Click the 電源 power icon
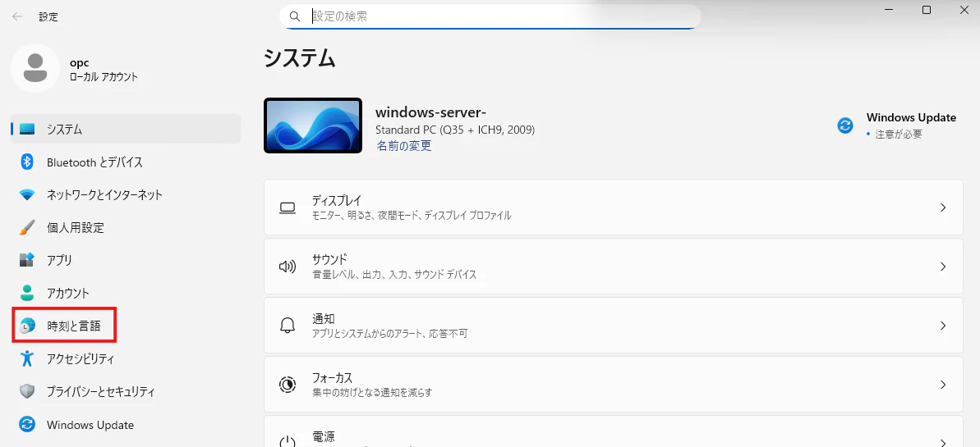980x447 pixels. [x=288, y=442]
